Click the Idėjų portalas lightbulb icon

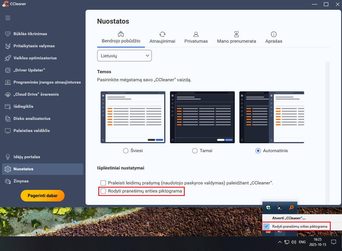(x=8, y=157)
